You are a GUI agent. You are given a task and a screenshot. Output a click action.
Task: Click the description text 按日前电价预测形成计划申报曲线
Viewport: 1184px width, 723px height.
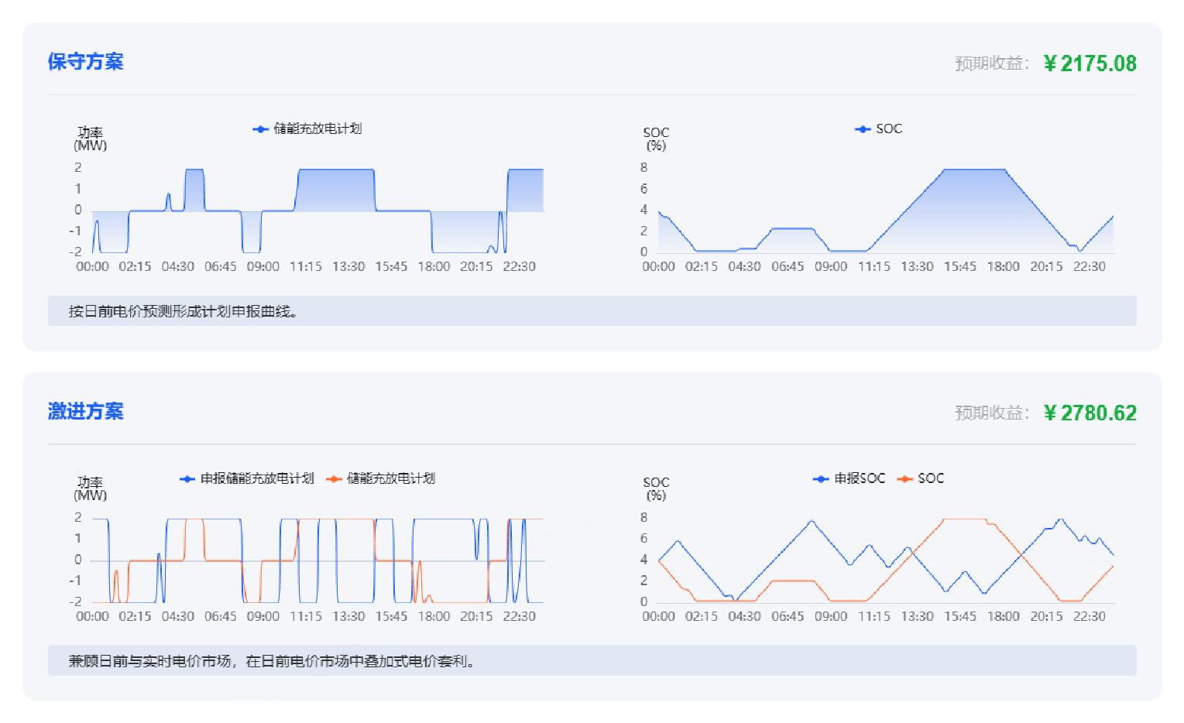pos(184,310)
